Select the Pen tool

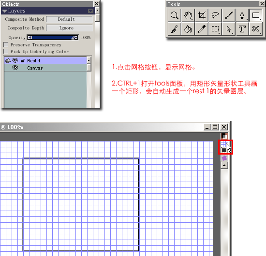click(242, 15)
